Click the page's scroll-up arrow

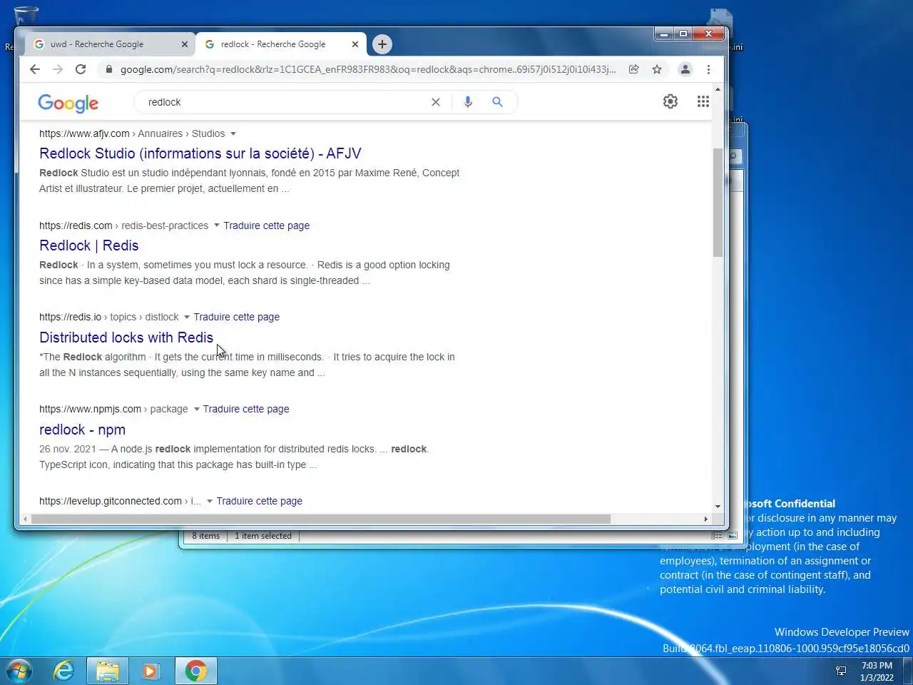718,89
